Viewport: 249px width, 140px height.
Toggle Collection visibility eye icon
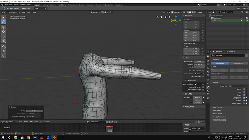coord(244,18)
